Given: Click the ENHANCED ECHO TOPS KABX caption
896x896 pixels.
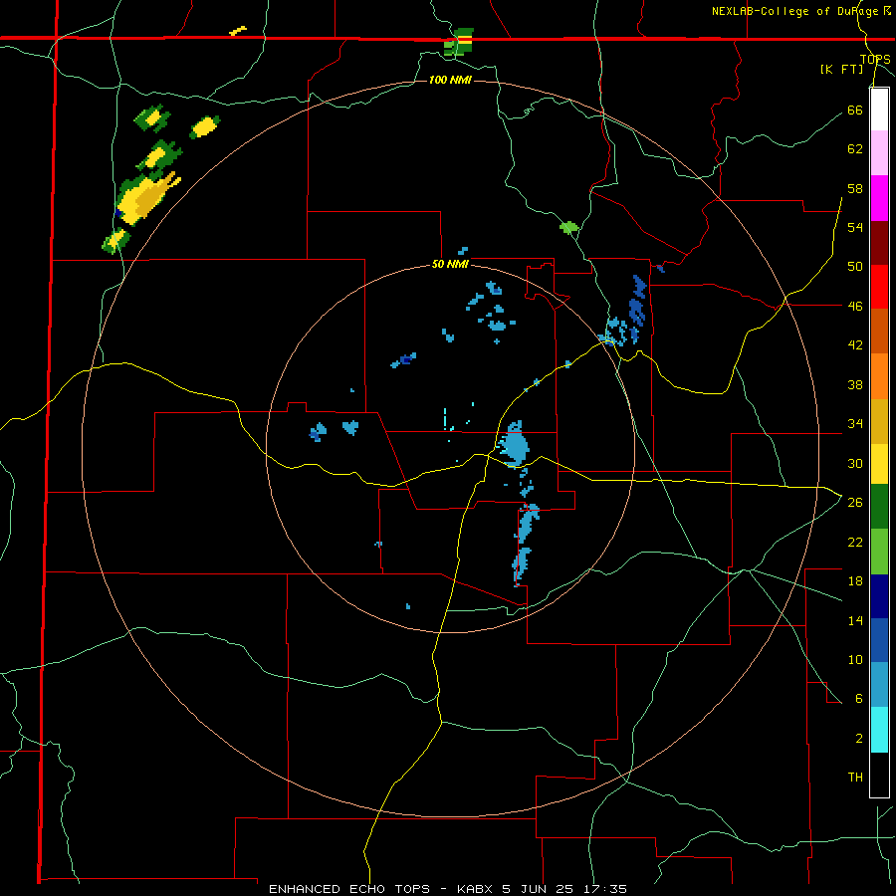Looking at the screenshot, I should [447, 889].
